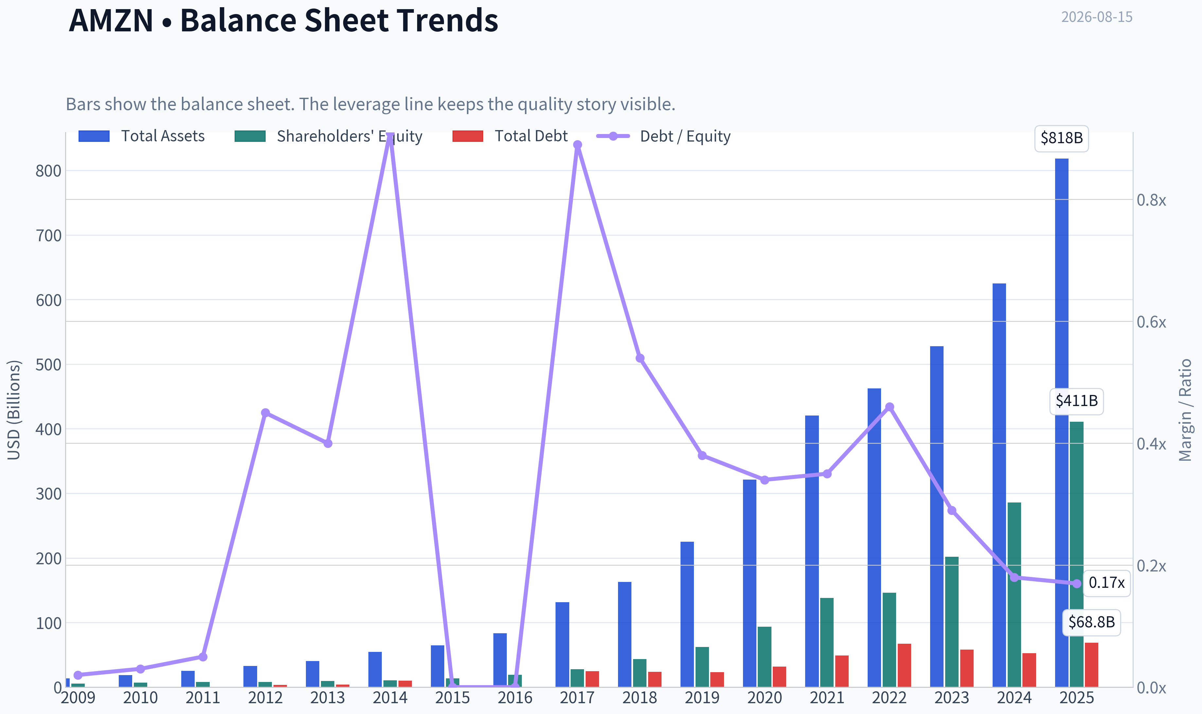Toggle the Shareholders' Equity legend entry
1202x714 pixels.
tap(328, 136)
